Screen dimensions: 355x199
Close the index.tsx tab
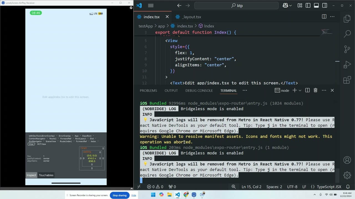[167, 17]
